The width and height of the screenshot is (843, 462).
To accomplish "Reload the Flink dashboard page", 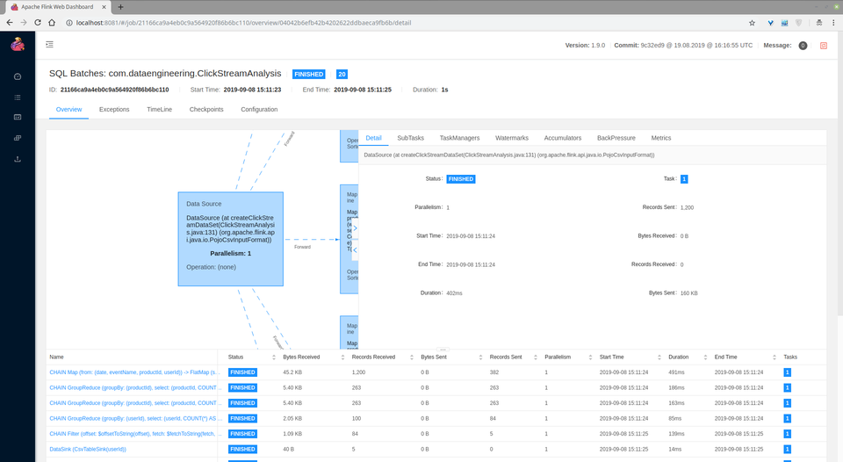I will coord(38,23).
